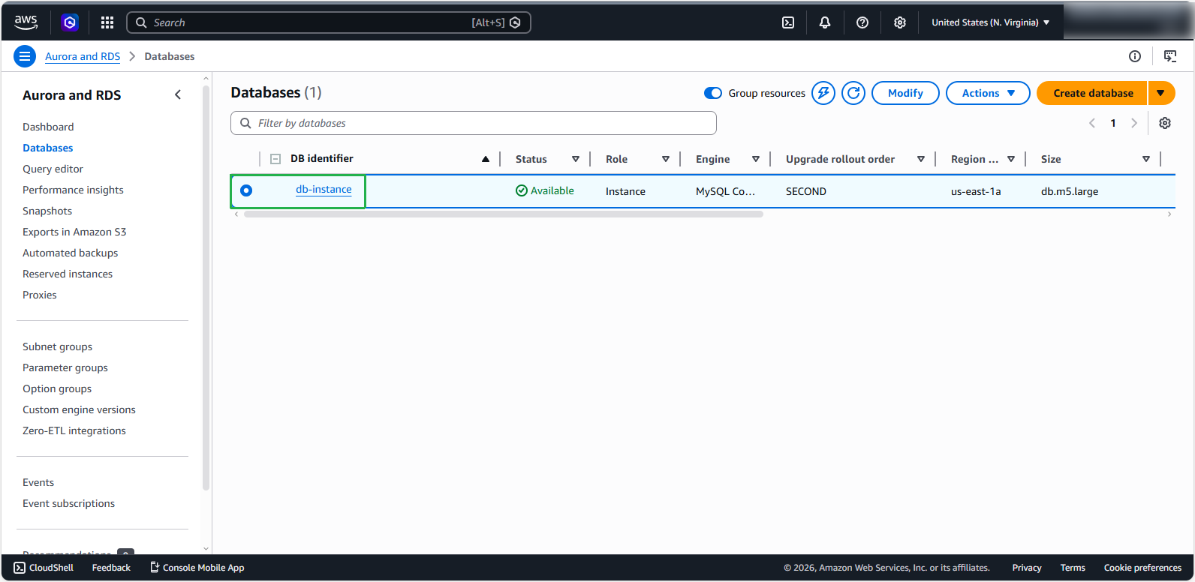Open Zero-ETL integrations in sidebar

74,430
